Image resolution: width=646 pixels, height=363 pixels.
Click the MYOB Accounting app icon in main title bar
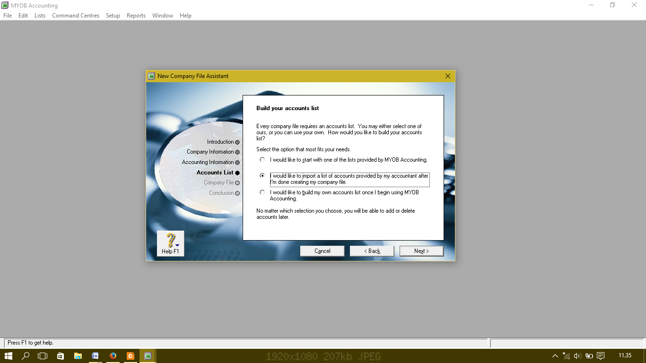point(5,6)
